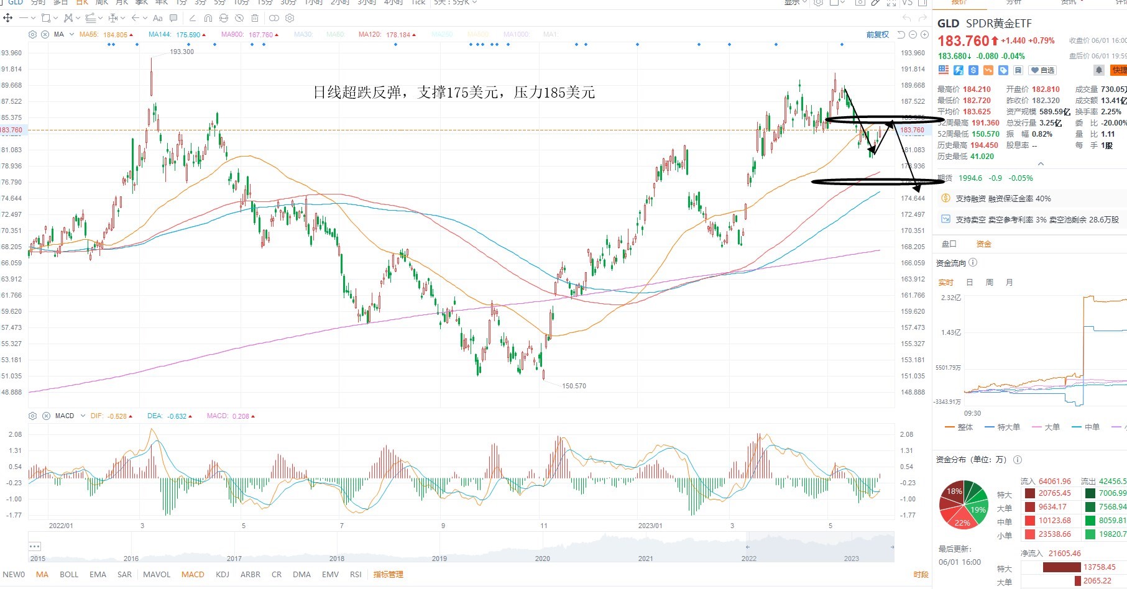This screenshot has height=589, width=1127.
Task: Open the MACD indicator type dropdown
Action: (83, 416)
